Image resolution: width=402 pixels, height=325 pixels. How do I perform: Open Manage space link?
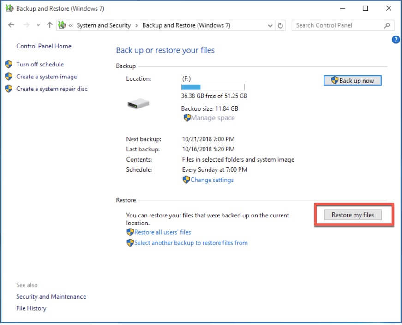pyautogui.click(x=213, y=118)
